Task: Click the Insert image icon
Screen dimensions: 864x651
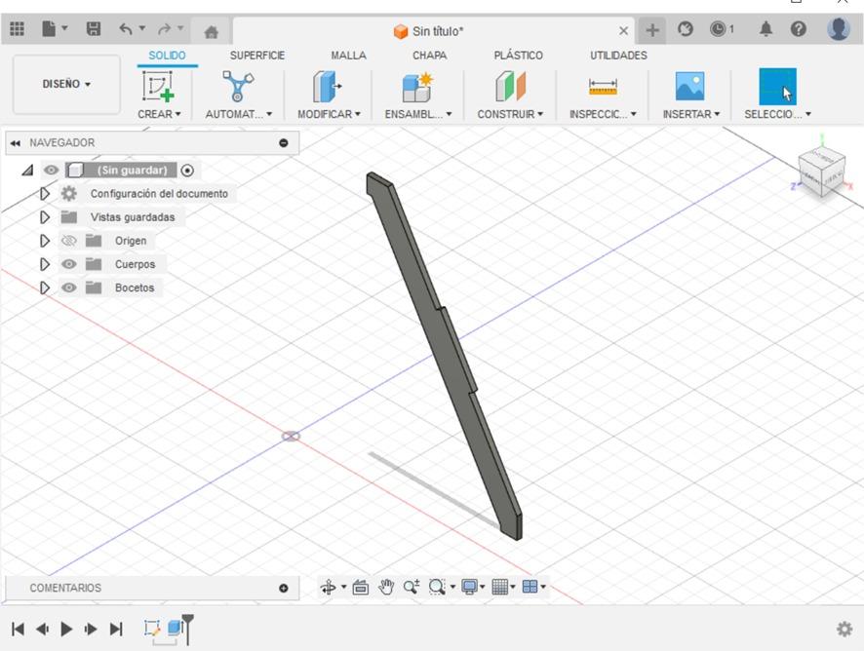Action: pyautogui.click(x=689, y=86)
